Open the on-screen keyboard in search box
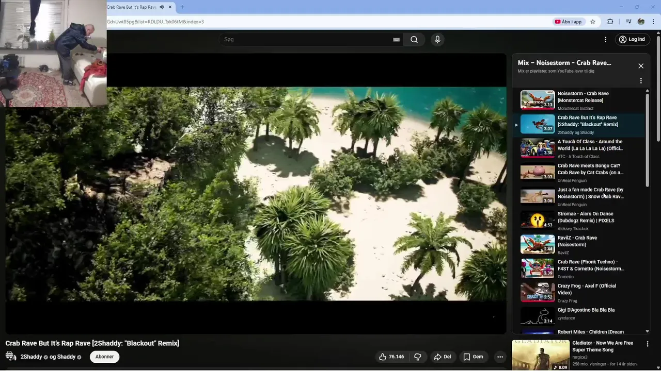661x371 pixels. tap(396, 40)
